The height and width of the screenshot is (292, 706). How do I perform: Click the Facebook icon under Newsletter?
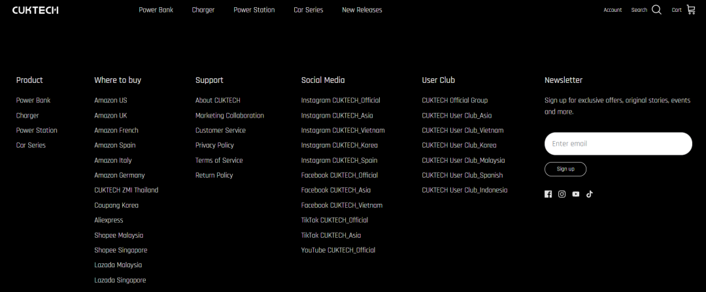coord(548,194)
